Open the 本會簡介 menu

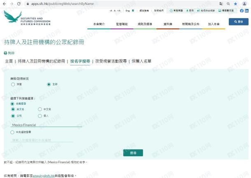click(x=99, y=24)
